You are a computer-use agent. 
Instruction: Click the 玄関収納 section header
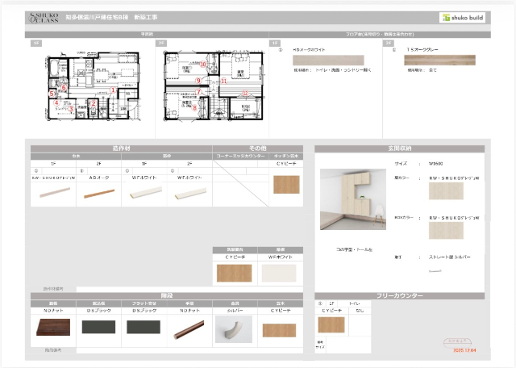[x=399, y=148]
